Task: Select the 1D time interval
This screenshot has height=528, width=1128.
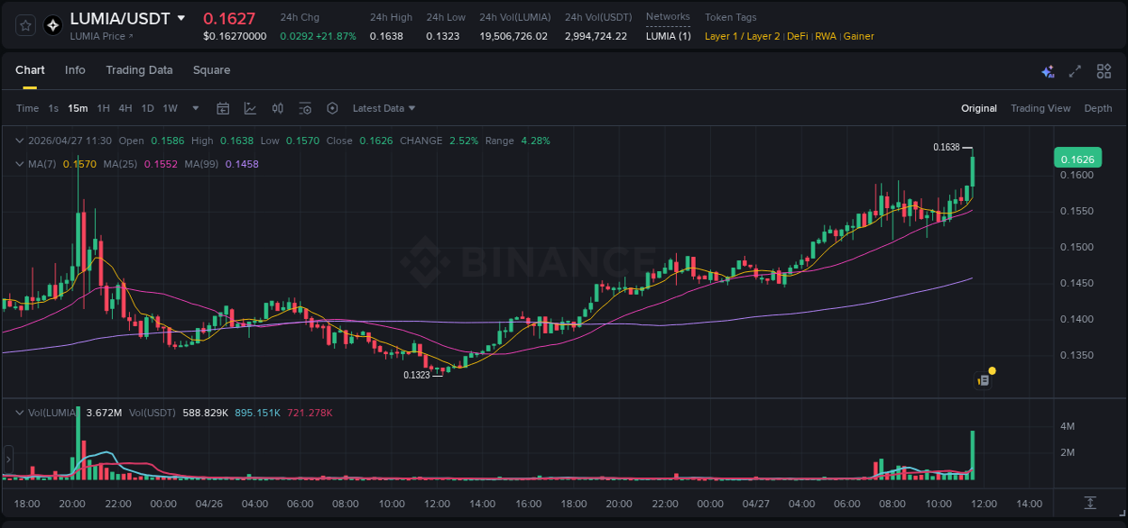Action: click(x=147, y=108)
